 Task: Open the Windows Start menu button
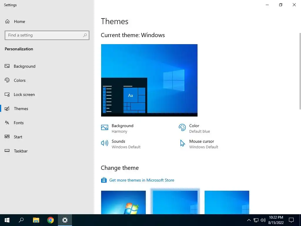click(x=7, y=220)
